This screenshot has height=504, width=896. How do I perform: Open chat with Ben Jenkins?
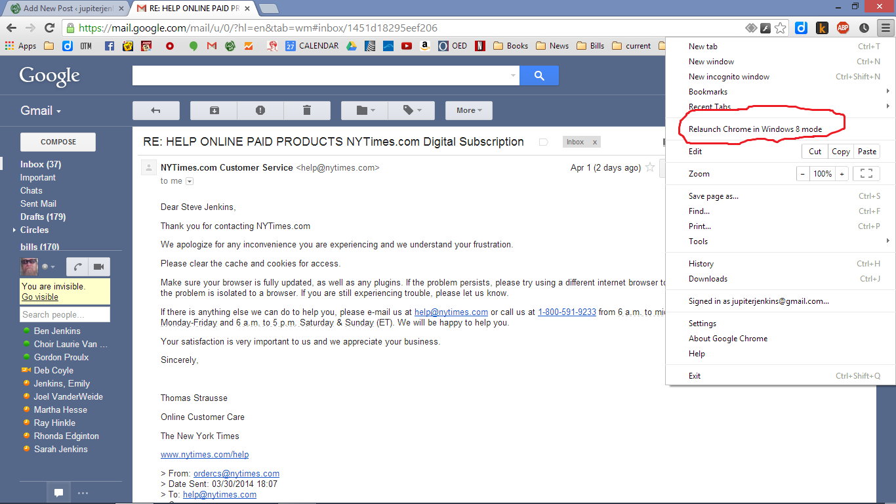point(57,331)
